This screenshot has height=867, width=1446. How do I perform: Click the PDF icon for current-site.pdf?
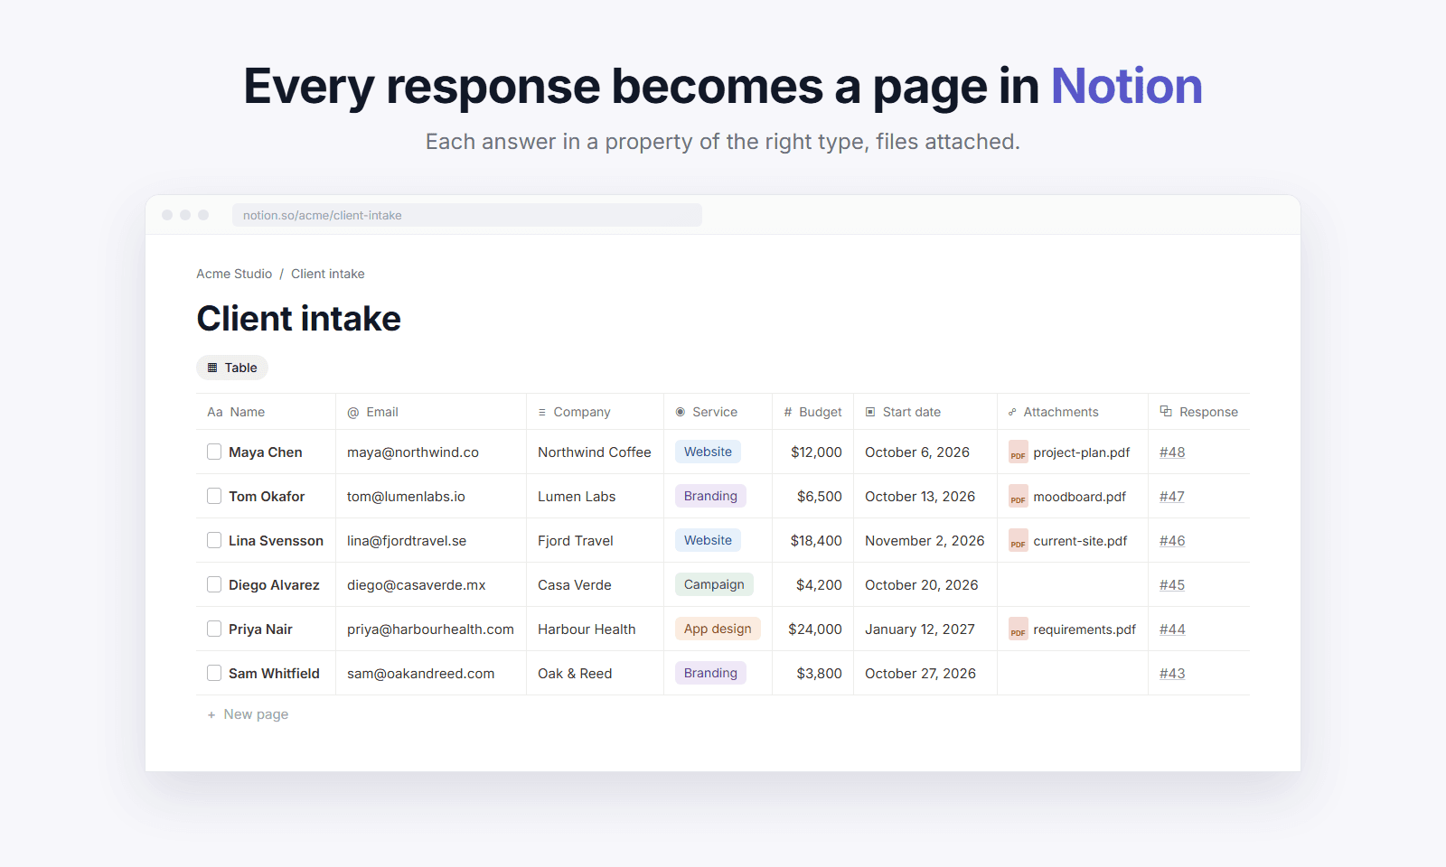coord(1018,540)
